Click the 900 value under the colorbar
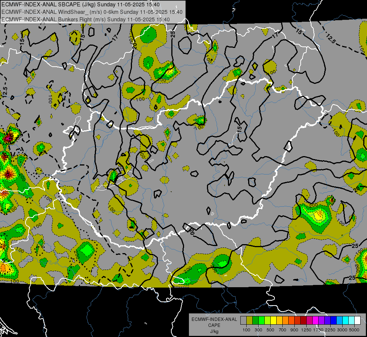367x337 pixels. pos(294,330)
